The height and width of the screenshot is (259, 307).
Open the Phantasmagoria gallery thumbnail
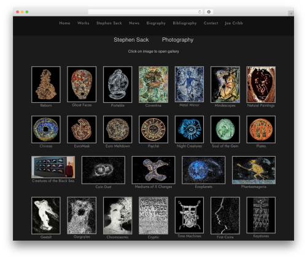pyautogui.click(x=254, y=170)
